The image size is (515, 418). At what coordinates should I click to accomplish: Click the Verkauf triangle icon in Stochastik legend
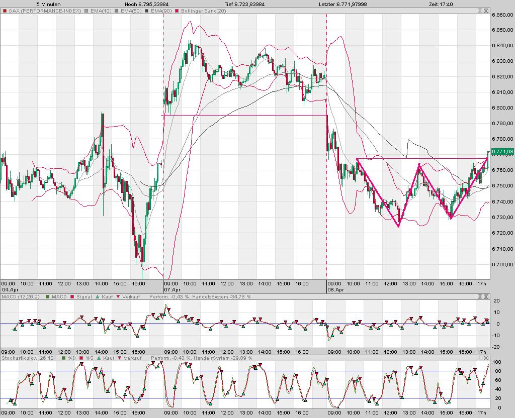point(120,358)
